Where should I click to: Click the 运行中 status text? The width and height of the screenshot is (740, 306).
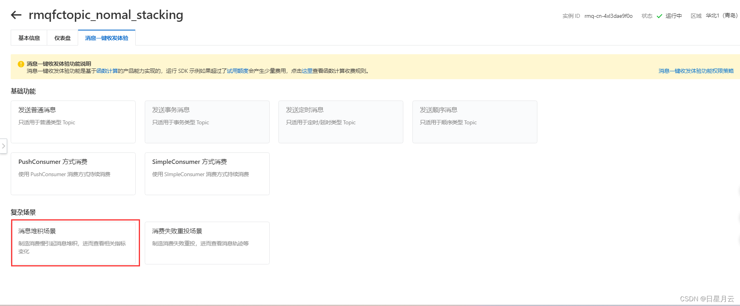pyautogui.click(x=673, y=16)
